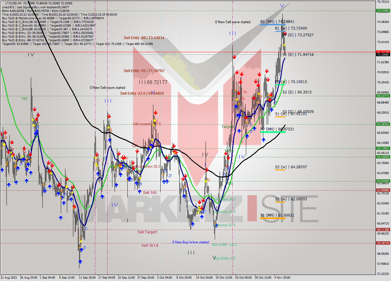
Task: Click the black 72.15065 current price tag
Action: click(383, 54)
